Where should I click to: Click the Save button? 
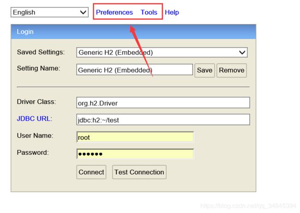pyautogui.click(x=204, y=70)
